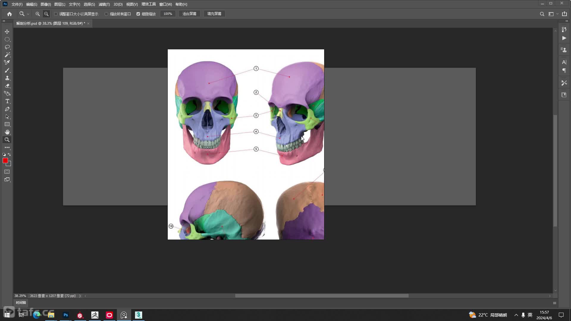The image size is (571, 321).
Task: Swap foreground and background colors
Action: [9, 155]
